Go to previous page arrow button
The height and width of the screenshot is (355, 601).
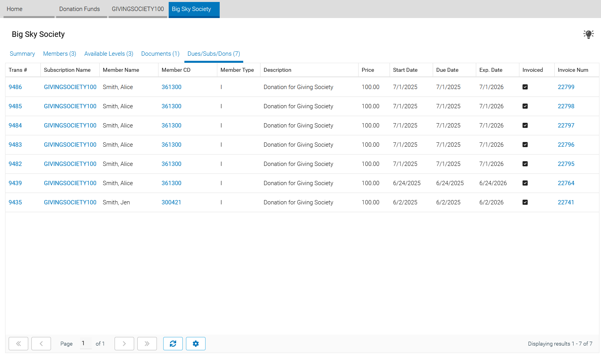pyautogui.click(x=41, y=344)
